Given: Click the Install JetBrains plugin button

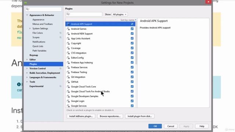Looking at the screenshot, I should tap(81, 116).
